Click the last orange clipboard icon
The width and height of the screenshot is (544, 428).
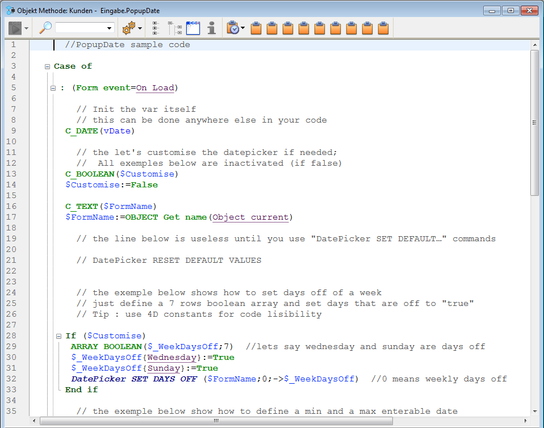click(x=383, y=28)
